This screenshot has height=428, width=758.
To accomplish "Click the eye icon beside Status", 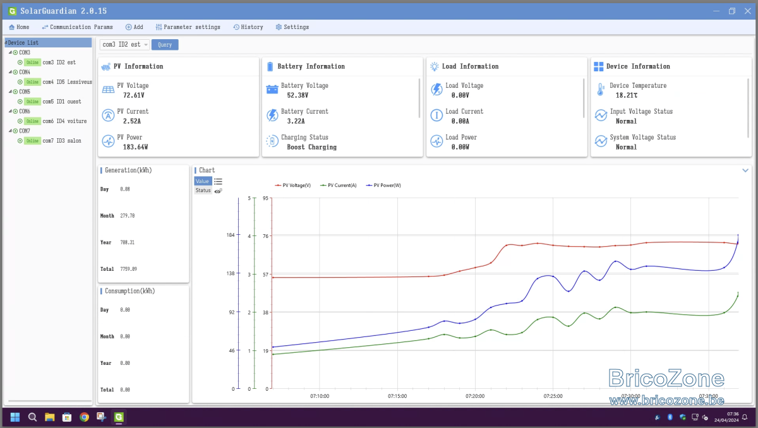I will pyautogui.click(x=218, y=190).
